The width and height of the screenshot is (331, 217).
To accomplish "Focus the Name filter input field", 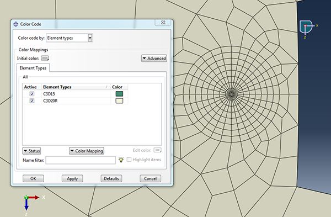I will point(81,160).
